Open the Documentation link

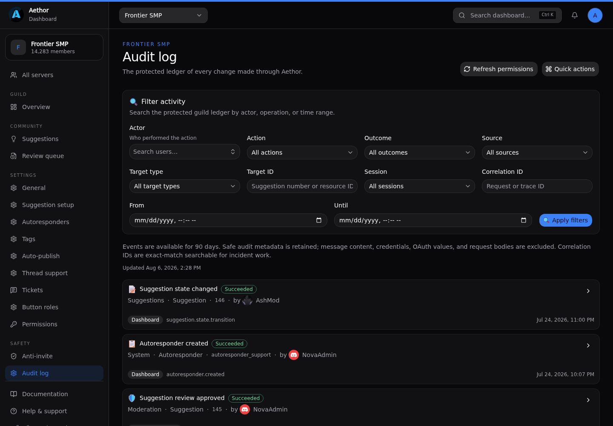54,394
